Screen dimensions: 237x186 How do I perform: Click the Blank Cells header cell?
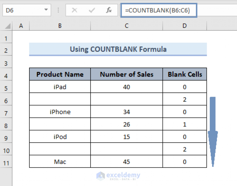[x=185, y=74]
